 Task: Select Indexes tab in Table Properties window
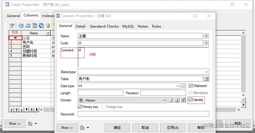[x=47, y=16]
